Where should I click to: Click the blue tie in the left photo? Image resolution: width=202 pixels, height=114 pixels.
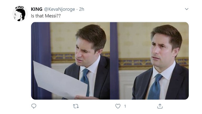point(86,79)
